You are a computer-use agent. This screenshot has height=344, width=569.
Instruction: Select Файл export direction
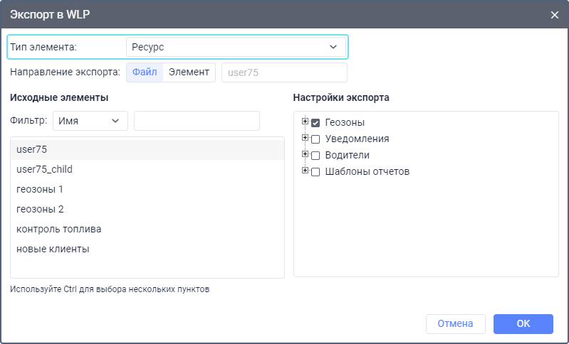145,72
